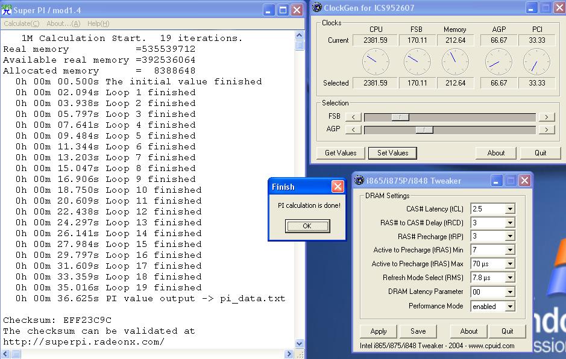This screenshot has width=566, height=359.
Task: Click the selected AGP value 66.67
Action: 498,83
